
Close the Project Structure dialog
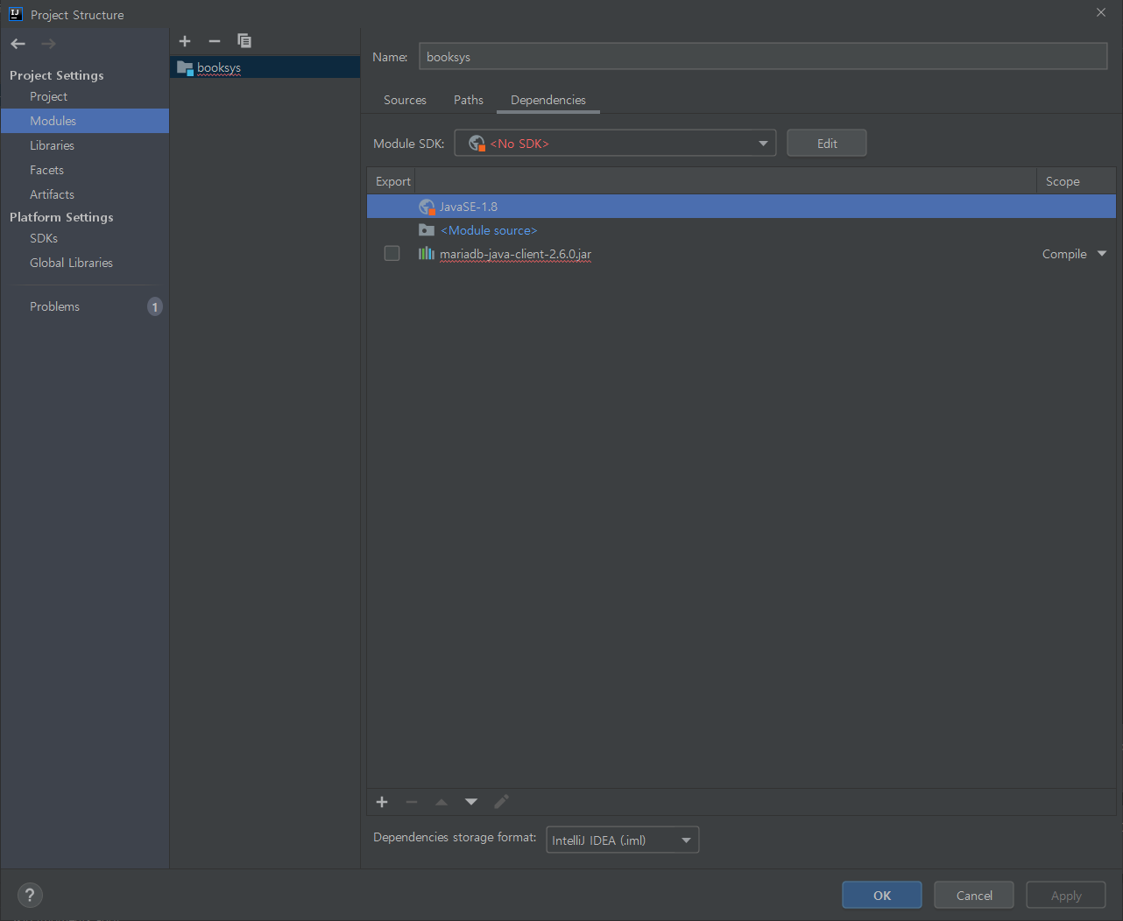point(1101,12)
